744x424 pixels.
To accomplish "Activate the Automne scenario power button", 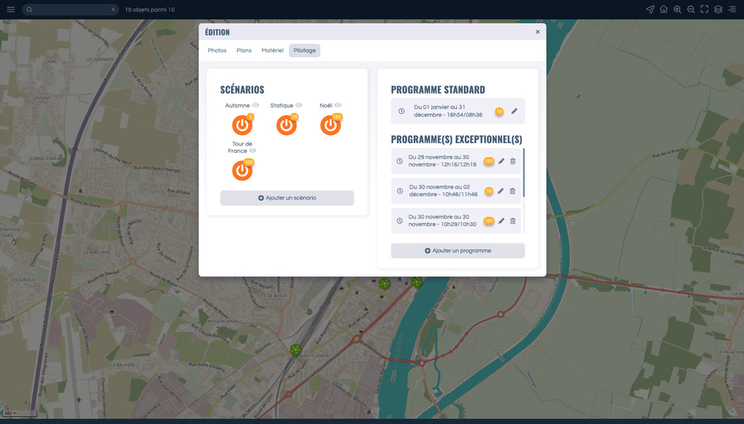I will coord(242,125).
